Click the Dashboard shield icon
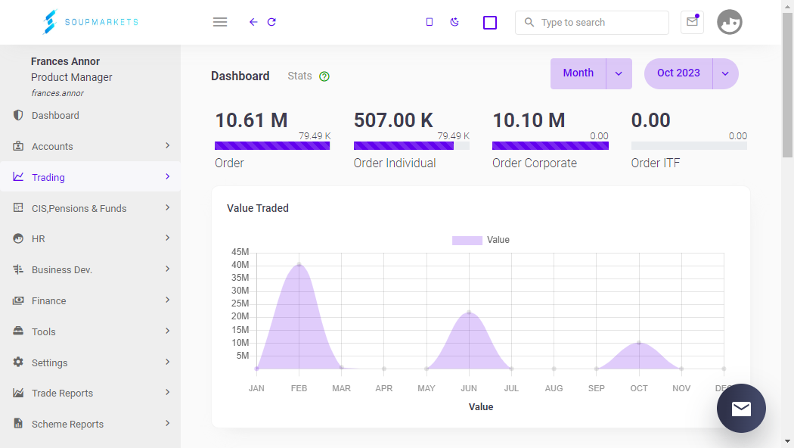Image resolution: width=794 pixels, height=448 pixels. [18, 115]
